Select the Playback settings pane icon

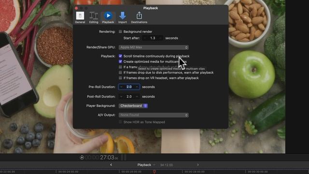(108, 17)
